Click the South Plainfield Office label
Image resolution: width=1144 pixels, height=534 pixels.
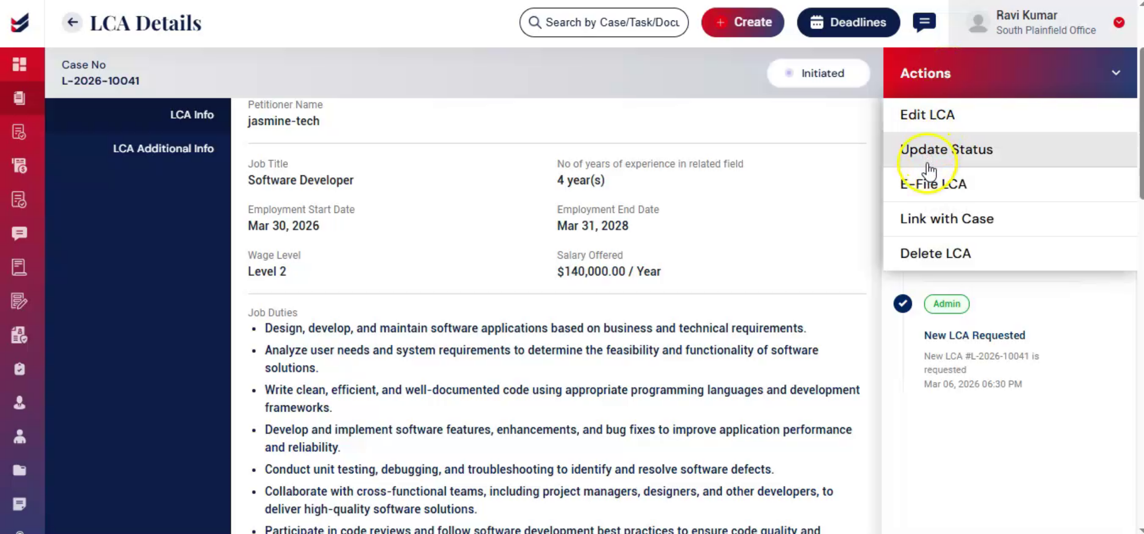pyautogui.click(x=1046, y=30)
